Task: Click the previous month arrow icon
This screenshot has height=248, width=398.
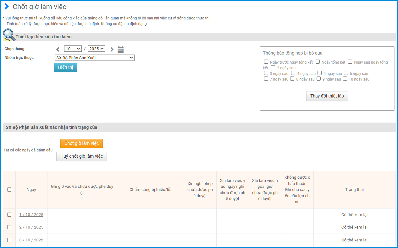Action: tap(58, 49)
